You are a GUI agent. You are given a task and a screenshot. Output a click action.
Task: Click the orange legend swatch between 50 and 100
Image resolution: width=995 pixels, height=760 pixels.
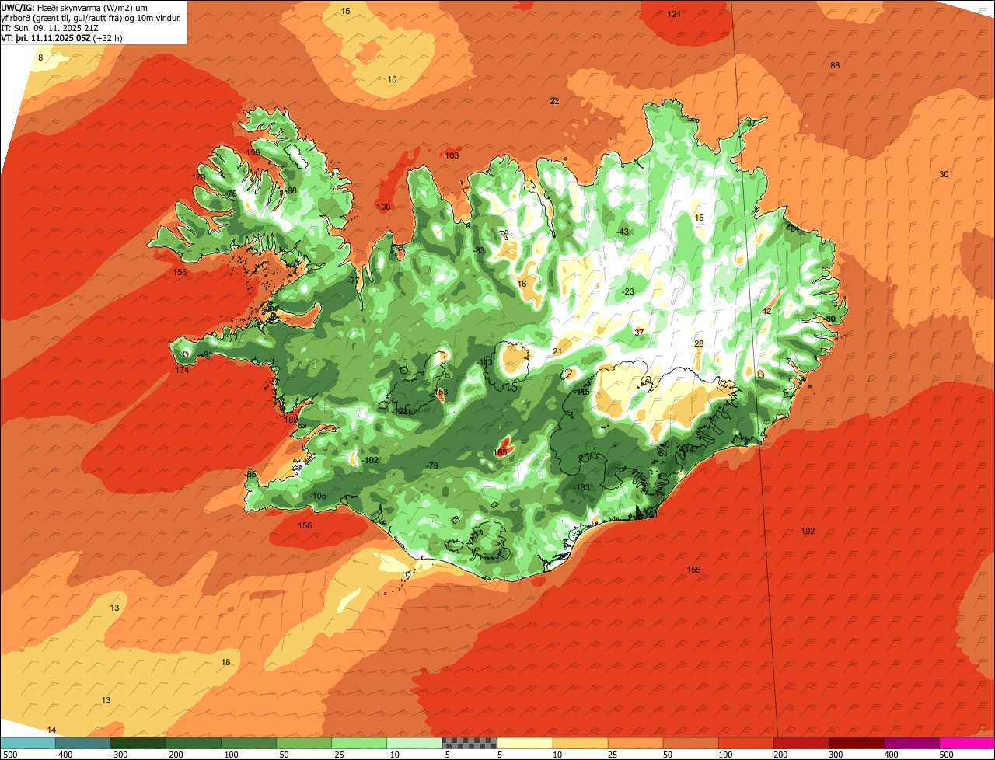point(690,743)
